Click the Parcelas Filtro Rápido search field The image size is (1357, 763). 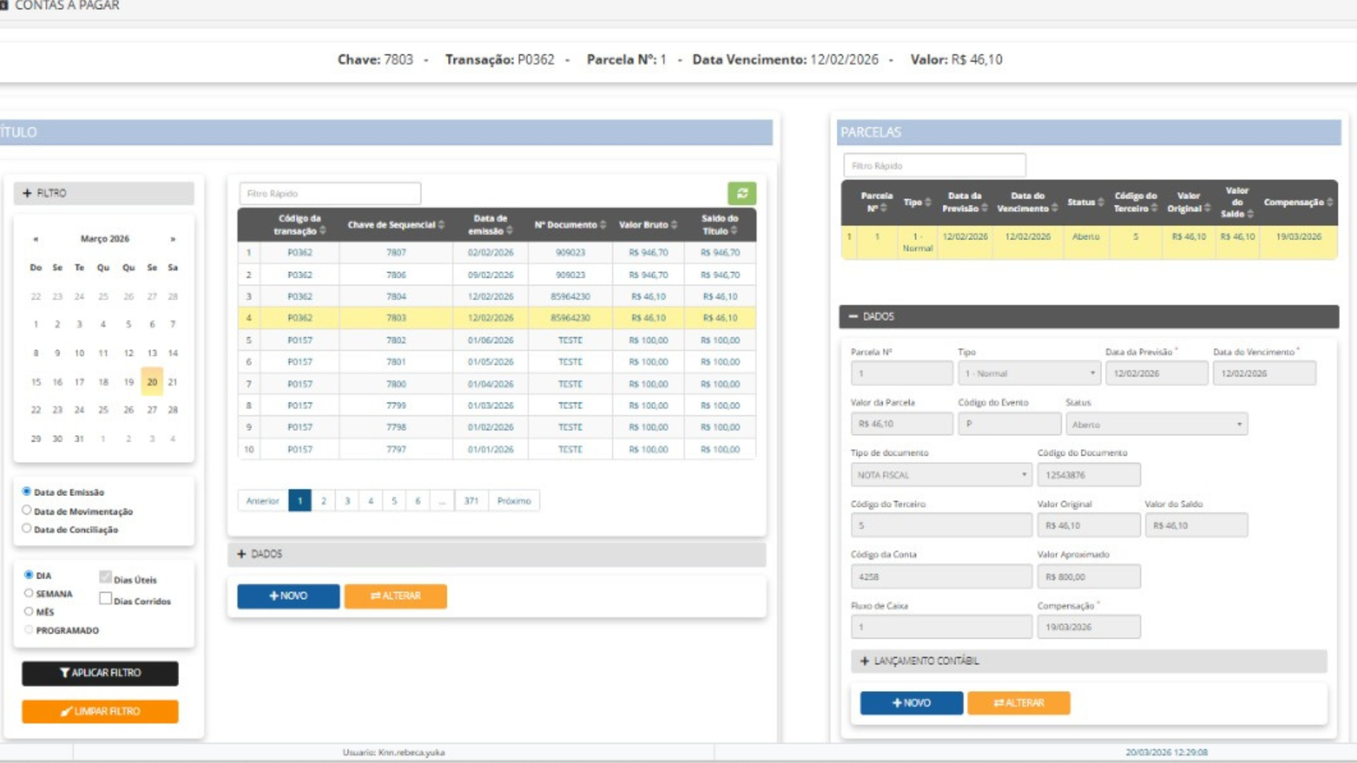click(934, 165)
